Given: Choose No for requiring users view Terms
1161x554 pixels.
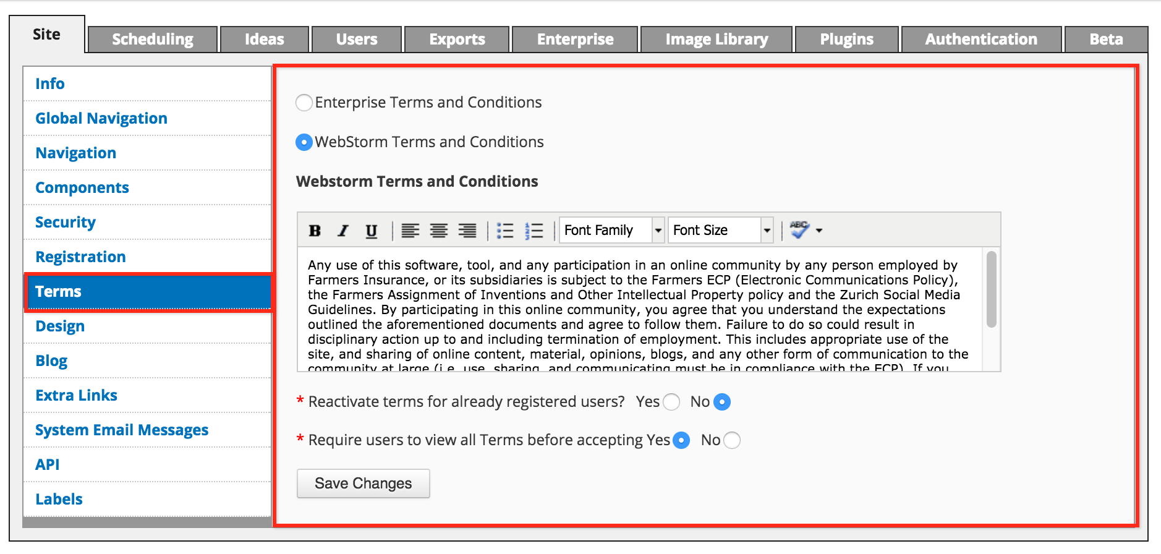Looking at the screenshot, I should 732,440.
